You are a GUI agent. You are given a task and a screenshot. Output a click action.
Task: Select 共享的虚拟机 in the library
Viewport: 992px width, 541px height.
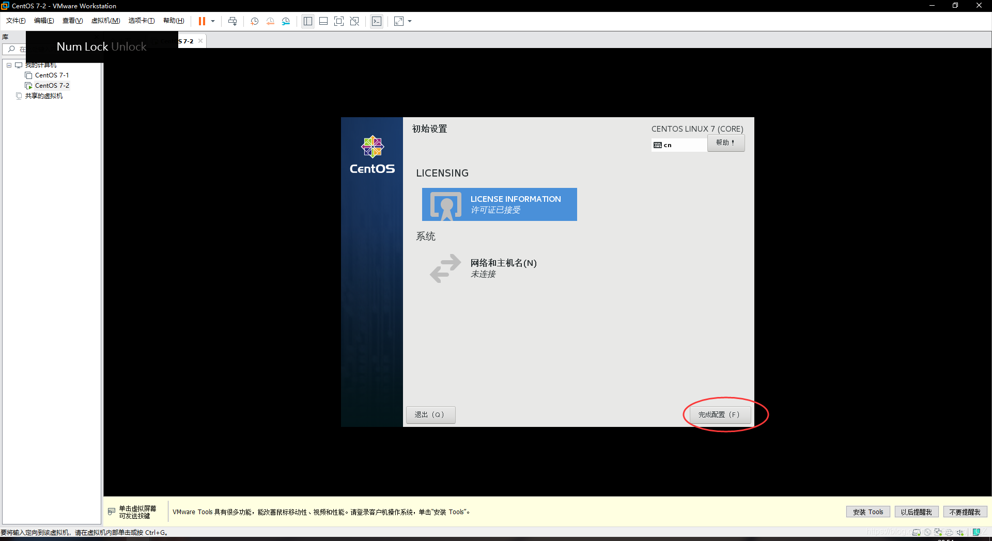coord(43,96)
